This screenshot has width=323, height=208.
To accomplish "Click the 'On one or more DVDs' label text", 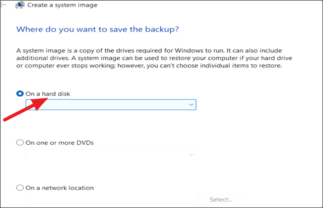I will [60, 143].
